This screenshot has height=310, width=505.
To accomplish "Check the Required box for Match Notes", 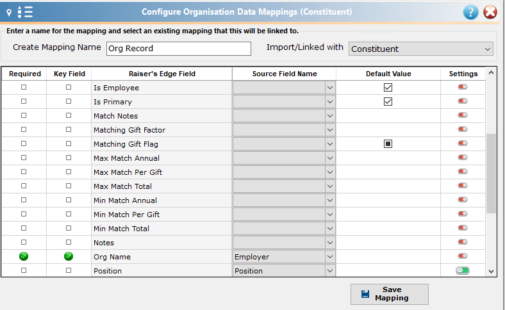I will pyautogui.click(x=24, y=115).
